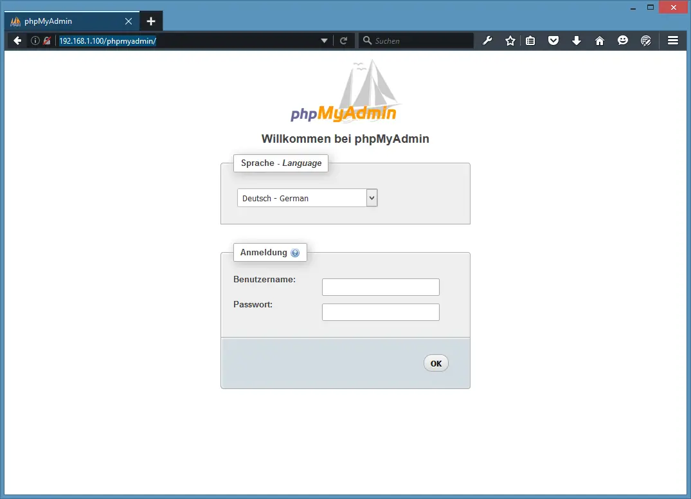Screen dimensions: 691x499
Task: Expand the address bar history dropdown
Action: pyautogui.click(x=325, y=41)
